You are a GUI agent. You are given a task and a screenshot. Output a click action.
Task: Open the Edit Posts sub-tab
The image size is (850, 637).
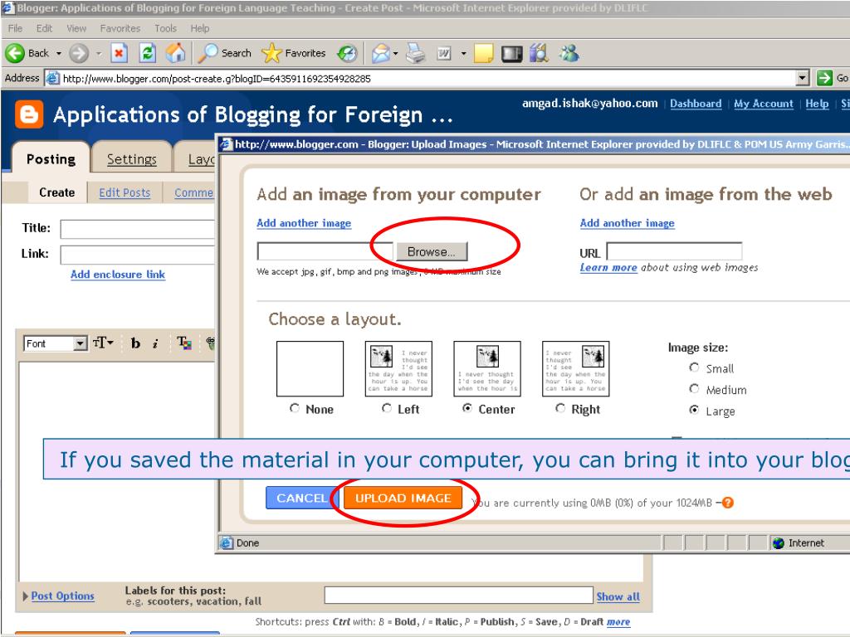click(125, 192)
